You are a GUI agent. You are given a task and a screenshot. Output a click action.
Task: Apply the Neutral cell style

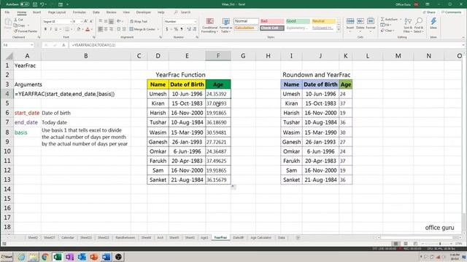pyautogui.click(x=323, y=21)
